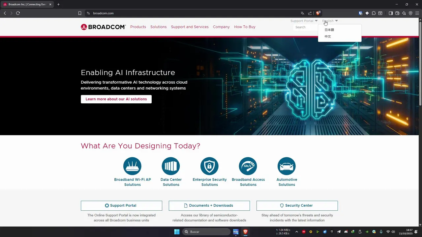Open the Company menu
This screenshot has height=237, width=422.
point(221,27)
